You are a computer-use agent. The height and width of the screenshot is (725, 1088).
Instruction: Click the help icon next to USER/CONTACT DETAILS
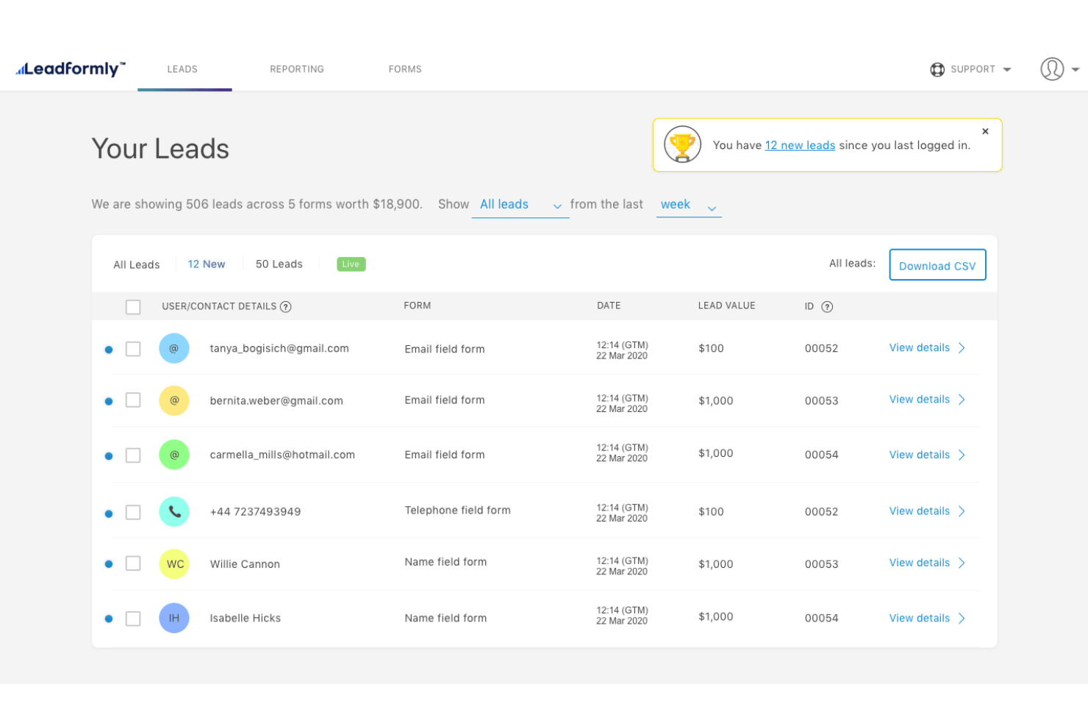286,306
